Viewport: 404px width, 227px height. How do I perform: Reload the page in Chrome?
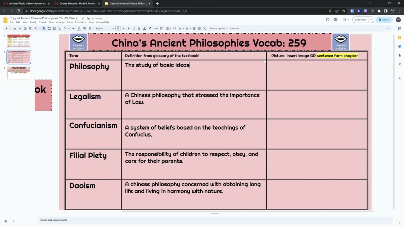tap(18, 11)
